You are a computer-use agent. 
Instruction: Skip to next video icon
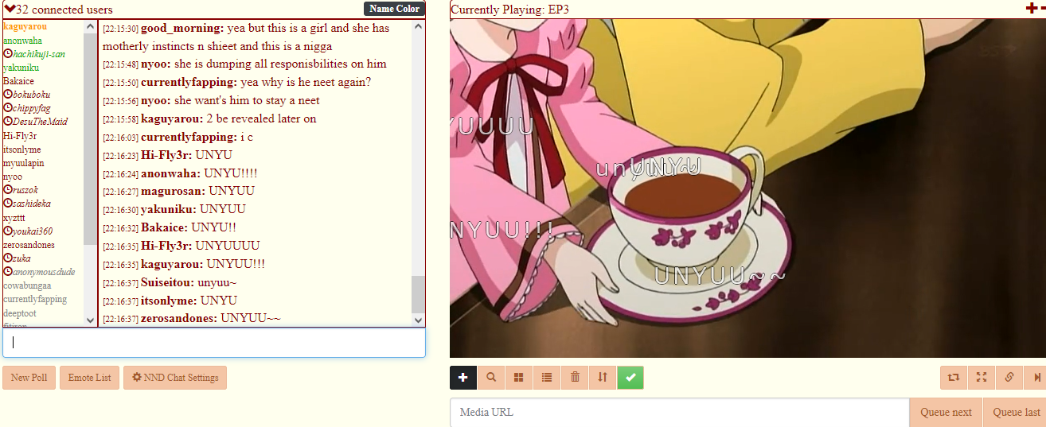1036,378
